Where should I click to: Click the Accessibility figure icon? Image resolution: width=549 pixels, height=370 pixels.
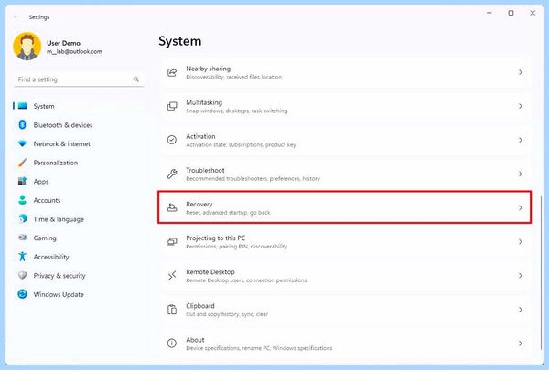(22, 257)
